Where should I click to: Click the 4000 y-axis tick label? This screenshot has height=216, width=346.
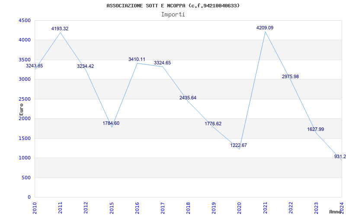click(x=25, y=40)
